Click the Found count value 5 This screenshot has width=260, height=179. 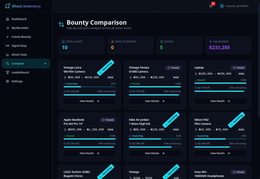(161, 48)
